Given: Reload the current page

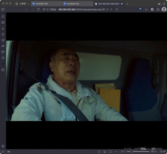Looking at the screenshot, I should point(38,9).
